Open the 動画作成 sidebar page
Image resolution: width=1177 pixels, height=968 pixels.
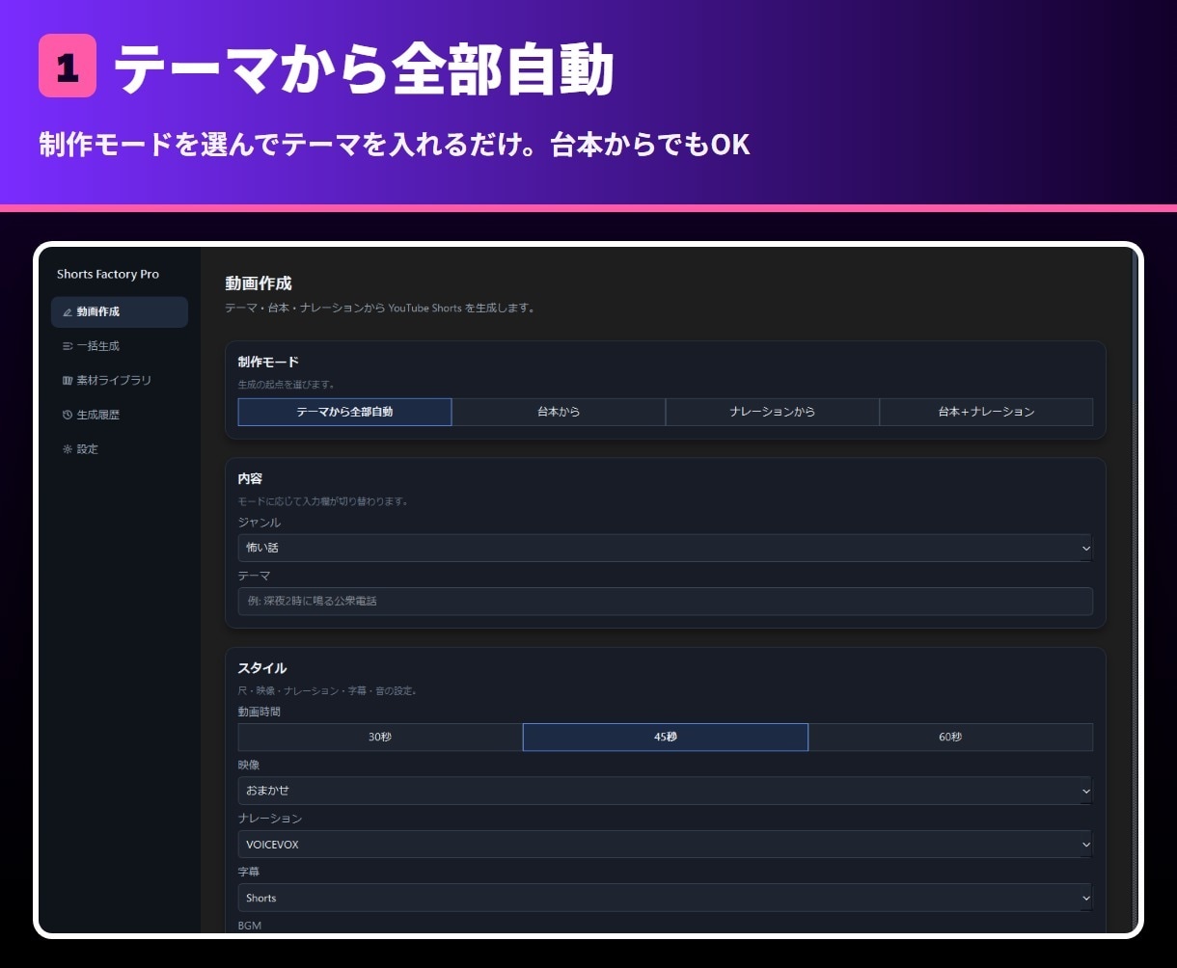[120, 312]
